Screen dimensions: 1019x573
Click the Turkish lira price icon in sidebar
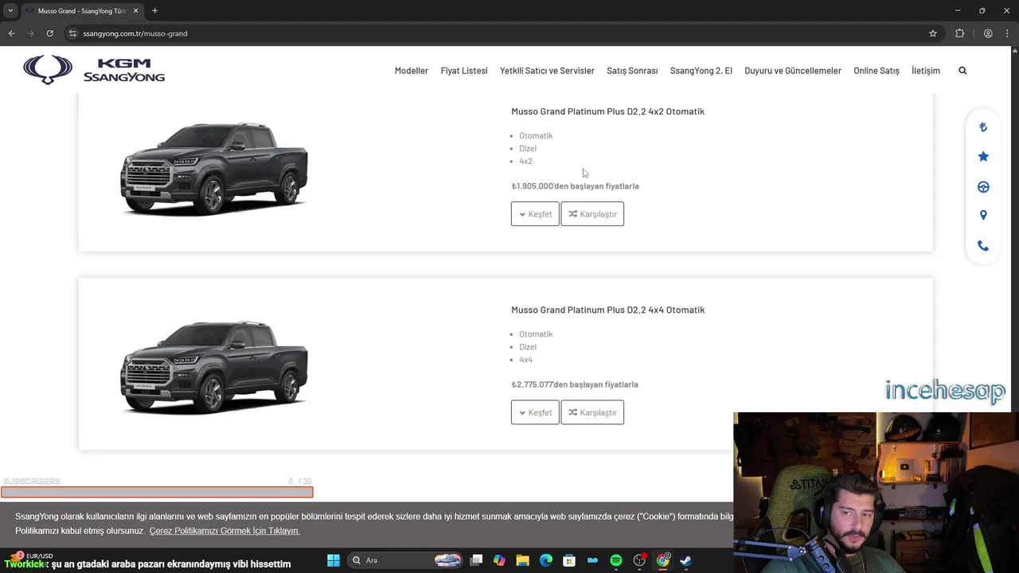[983, 127]
